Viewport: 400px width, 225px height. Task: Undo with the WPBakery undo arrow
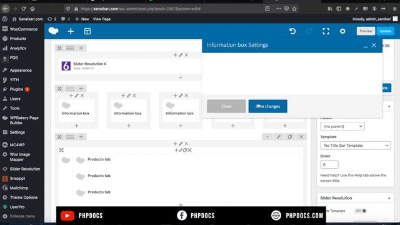(292, 31)
